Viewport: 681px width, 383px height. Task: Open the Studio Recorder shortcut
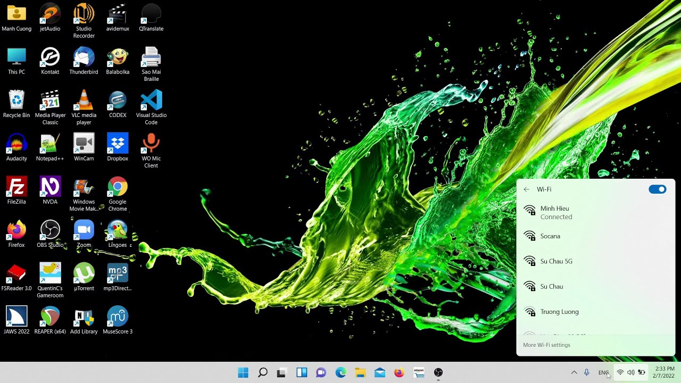pos(84,21)
